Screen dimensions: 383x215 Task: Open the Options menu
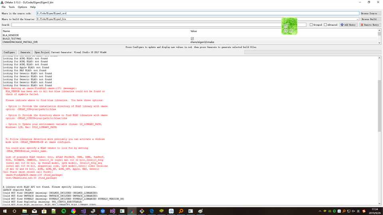(22, 7)
